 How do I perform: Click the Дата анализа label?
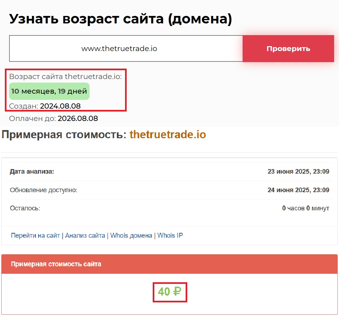(32, 172)
